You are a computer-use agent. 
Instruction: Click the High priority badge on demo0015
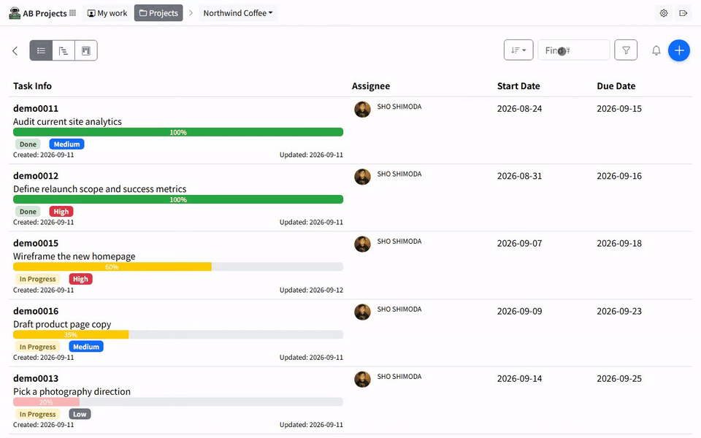tap(80, 279)
